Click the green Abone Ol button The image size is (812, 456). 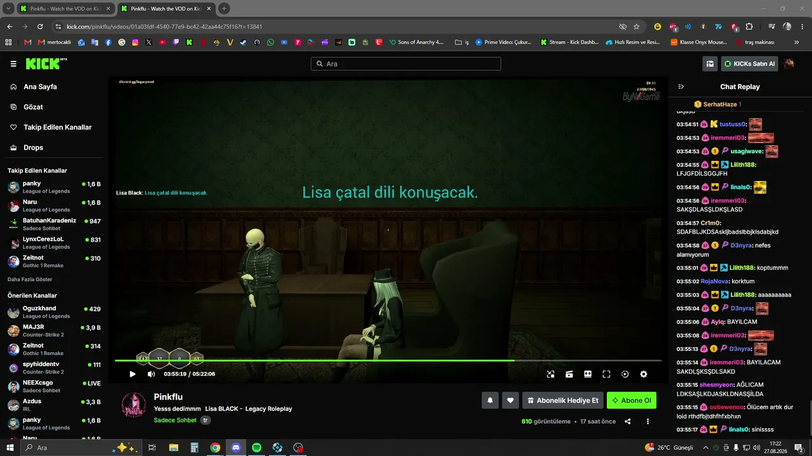(x=631, y=400)
